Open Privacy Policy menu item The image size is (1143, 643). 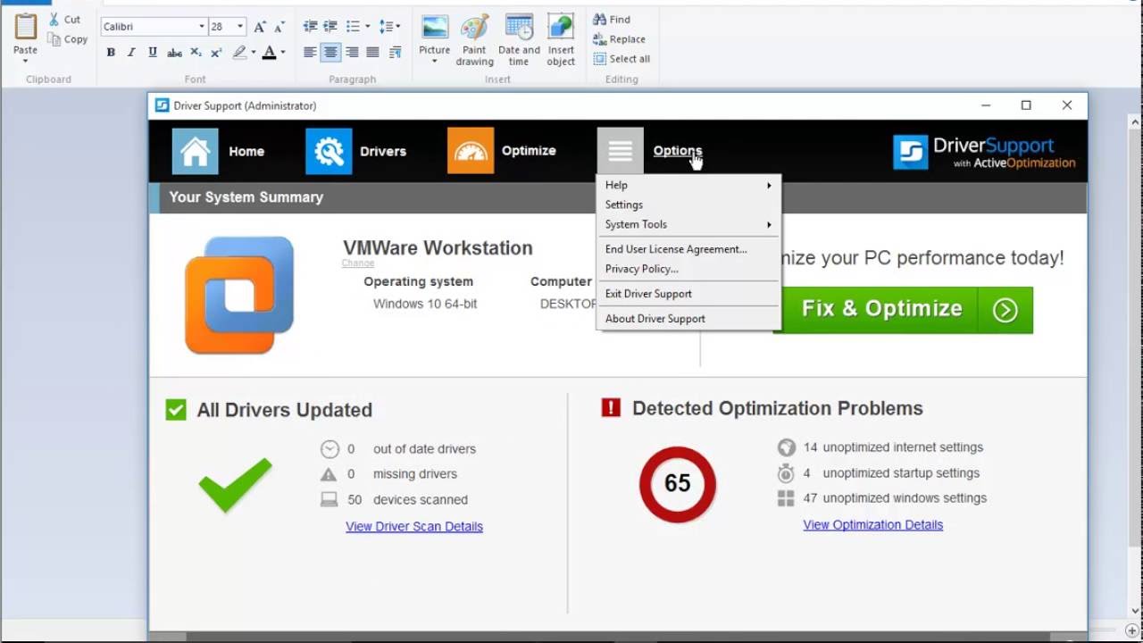click(x=688, y=269)
